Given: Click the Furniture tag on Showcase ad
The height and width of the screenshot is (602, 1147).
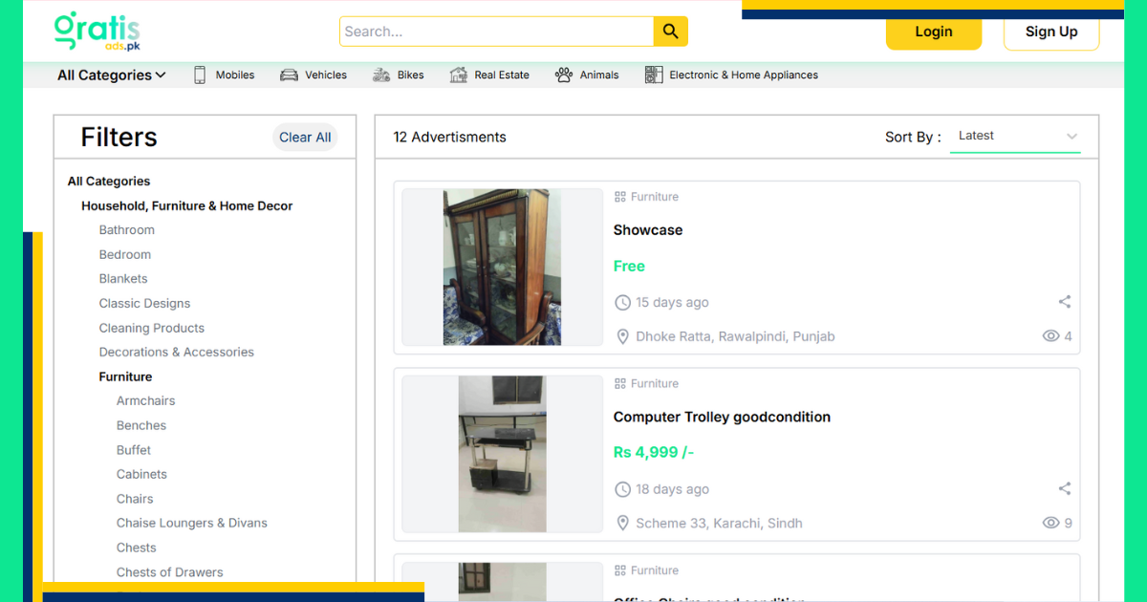Looking at the screenshot, I should [x=655, y=197].
